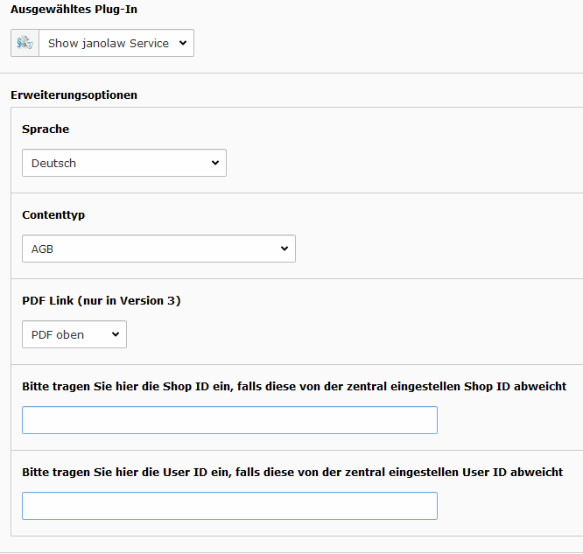Open the PDF oben dropdown
The image size is (583, 554).
pos(74,334)
